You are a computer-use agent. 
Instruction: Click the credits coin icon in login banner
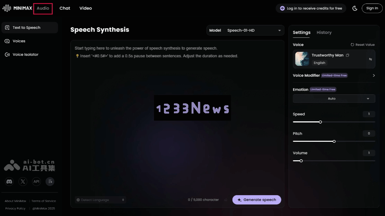click(282, 8)
